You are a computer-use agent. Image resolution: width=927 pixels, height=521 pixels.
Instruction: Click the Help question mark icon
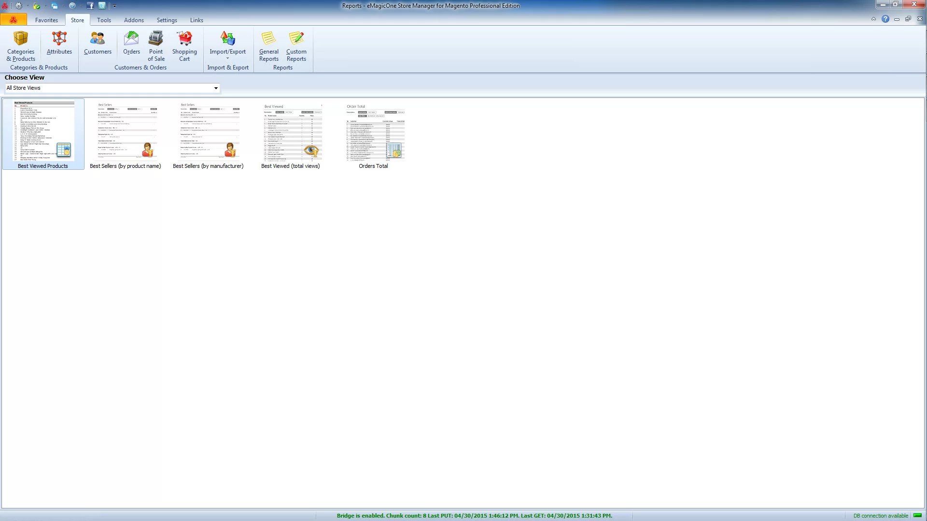(x=885, y=19)
